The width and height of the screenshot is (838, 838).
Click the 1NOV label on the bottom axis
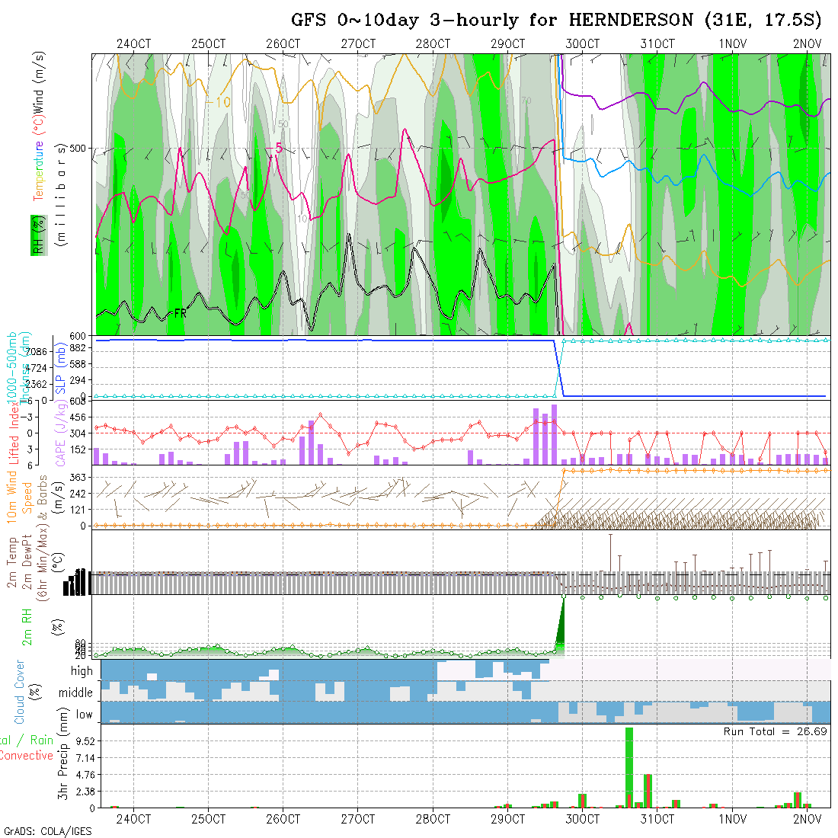click(732, 820)
